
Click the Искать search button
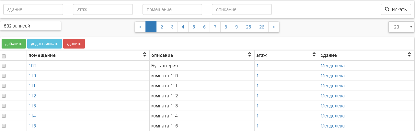[x=396, y=9]
